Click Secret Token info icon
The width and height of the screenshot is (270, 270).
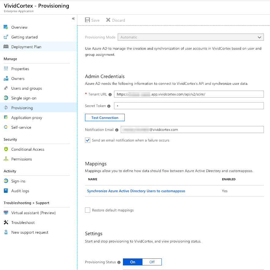click(x=109, y=106)
